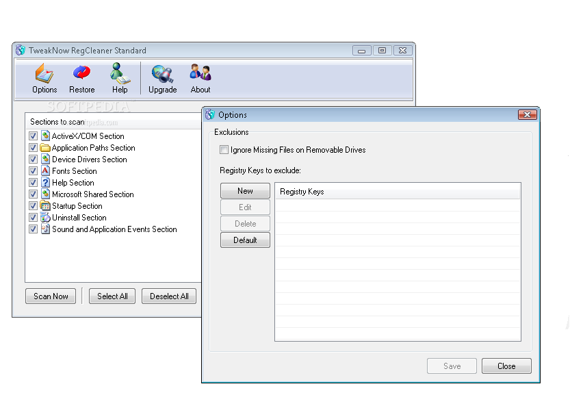Image resolution: width=570 pixels, height=408 pixels.
Task: Uncheck the Microsoft Shared Section checkbox
Action: 33,194
